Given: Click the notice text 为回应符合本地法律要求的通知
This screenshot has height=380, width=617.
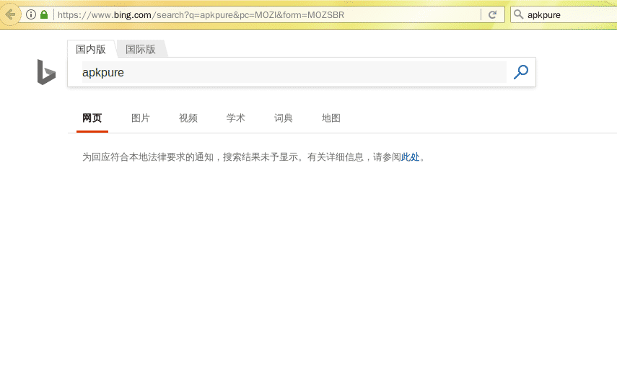Looking at the screenshot, I should click(148, 157).
